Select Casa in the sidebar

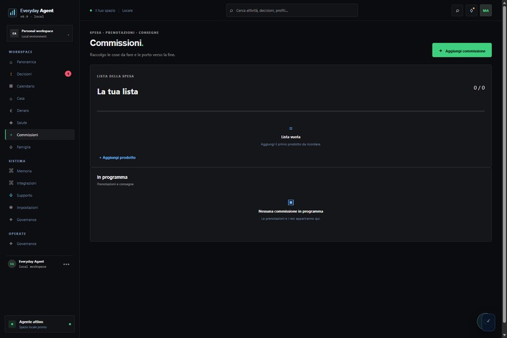[40, 98]
